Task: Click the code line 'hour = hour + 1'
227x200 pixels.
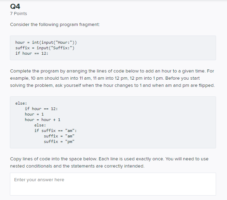Action: point(42,120)
